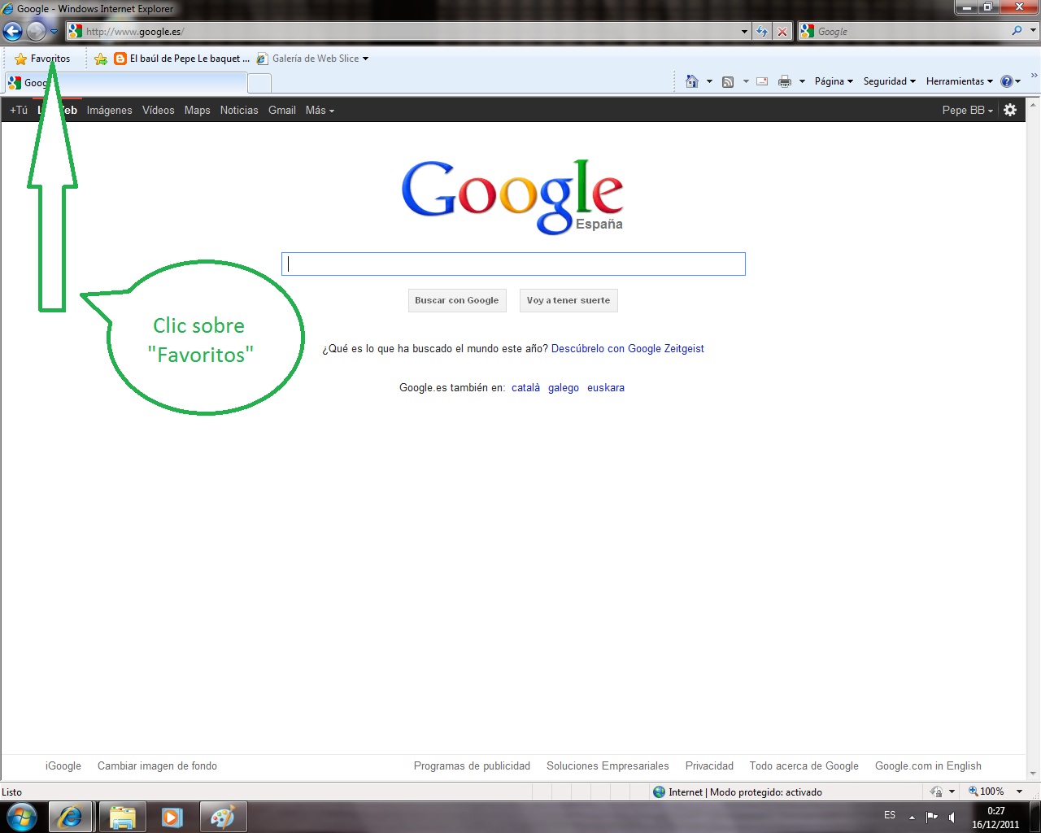Viewport: 1041px width, 833px height.
Task: Click the Buscar con Google button
Action: point(457,300)
